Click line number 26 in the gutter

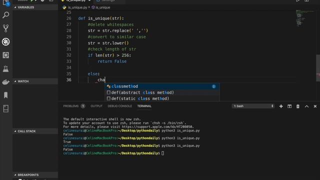pos(69,18)
